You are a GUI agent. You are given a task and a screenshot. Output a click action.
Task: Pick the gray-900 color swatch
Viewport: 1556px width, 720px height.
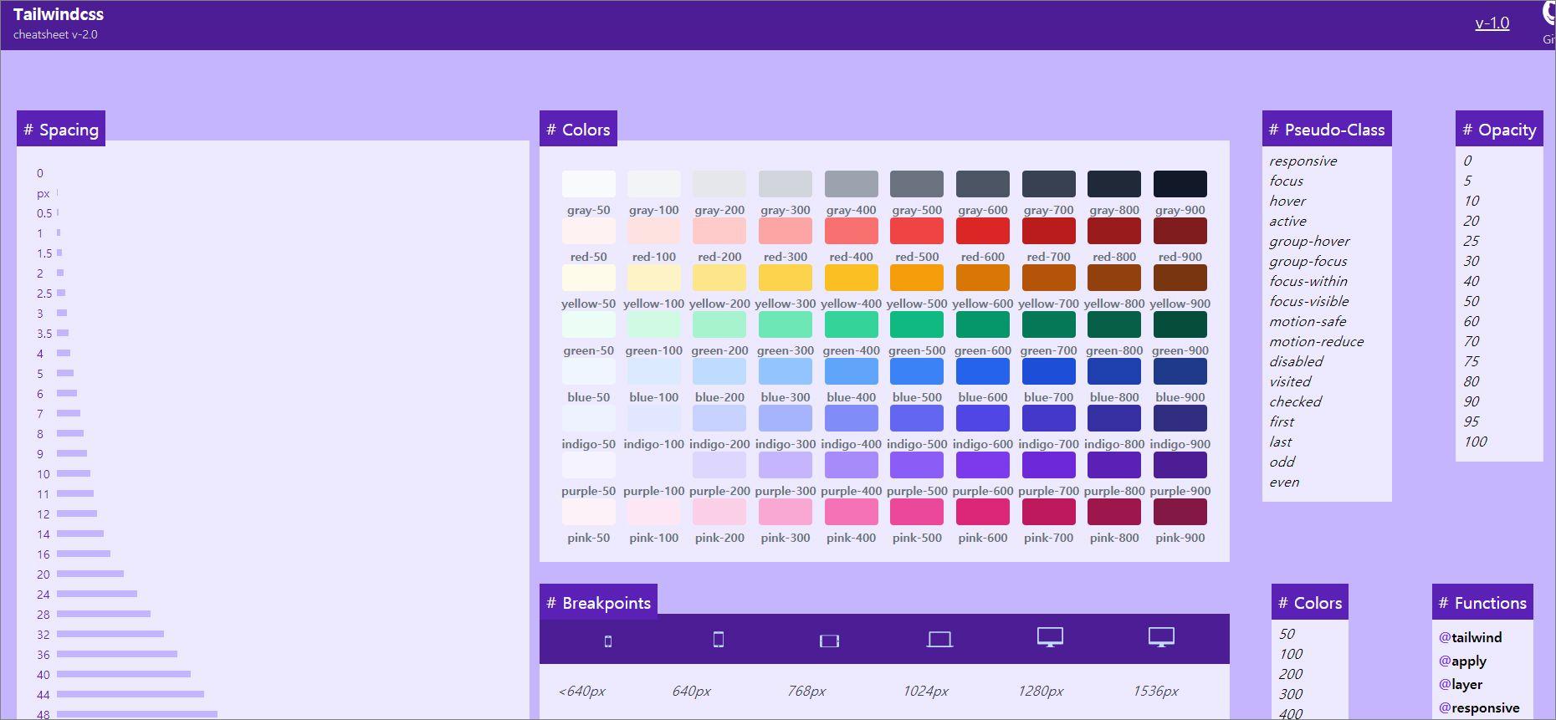click(x=1180, y=184)
